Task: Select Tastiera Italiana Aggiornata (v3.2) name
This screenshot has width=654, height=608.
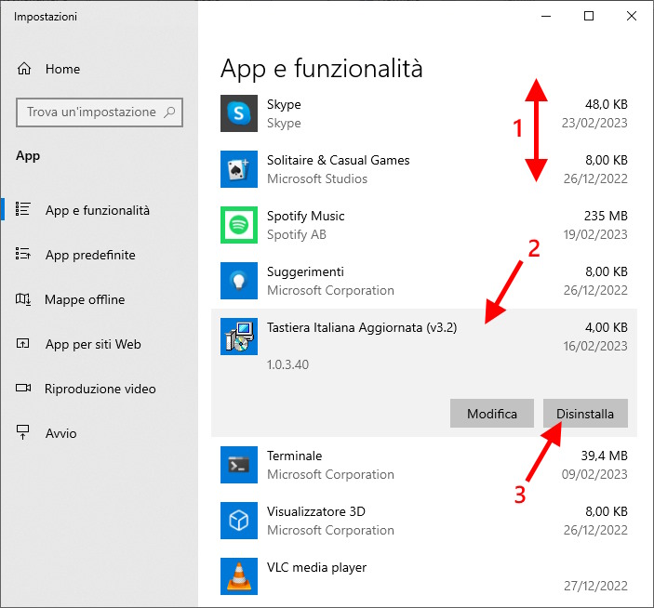Action: pos(362,327)
